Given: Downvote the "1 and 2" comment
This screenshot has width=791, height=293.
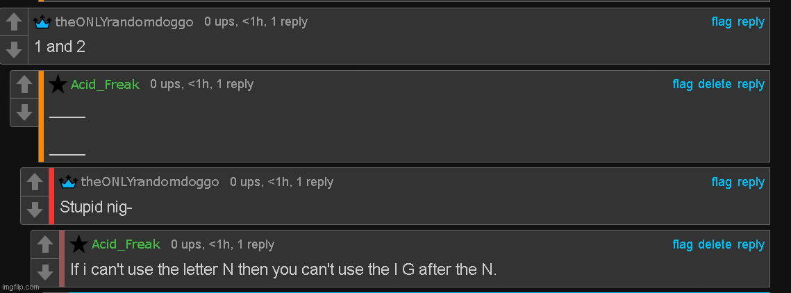Looking at the screenshot, I should pos(13,49).
